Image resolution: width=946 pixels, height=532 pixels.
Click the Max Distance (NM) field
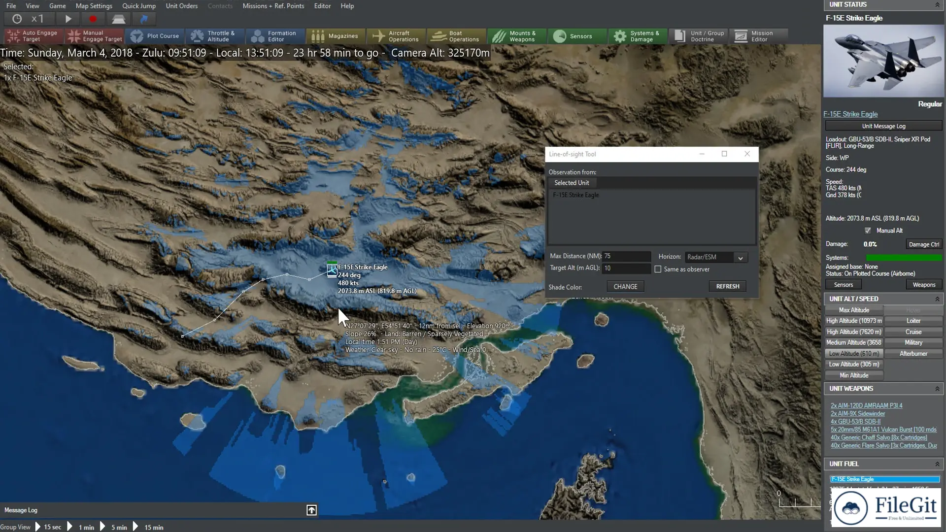coord(626,256)
